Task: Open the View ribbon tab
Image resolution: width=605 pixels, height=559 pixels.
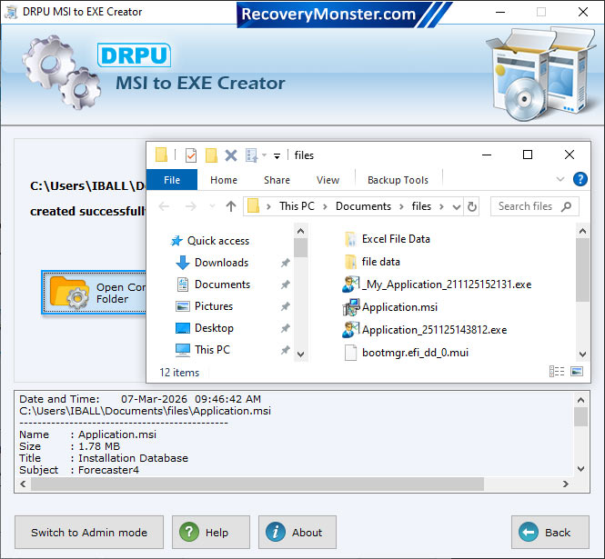Action: pyautogui.click(x=328, y=180)
